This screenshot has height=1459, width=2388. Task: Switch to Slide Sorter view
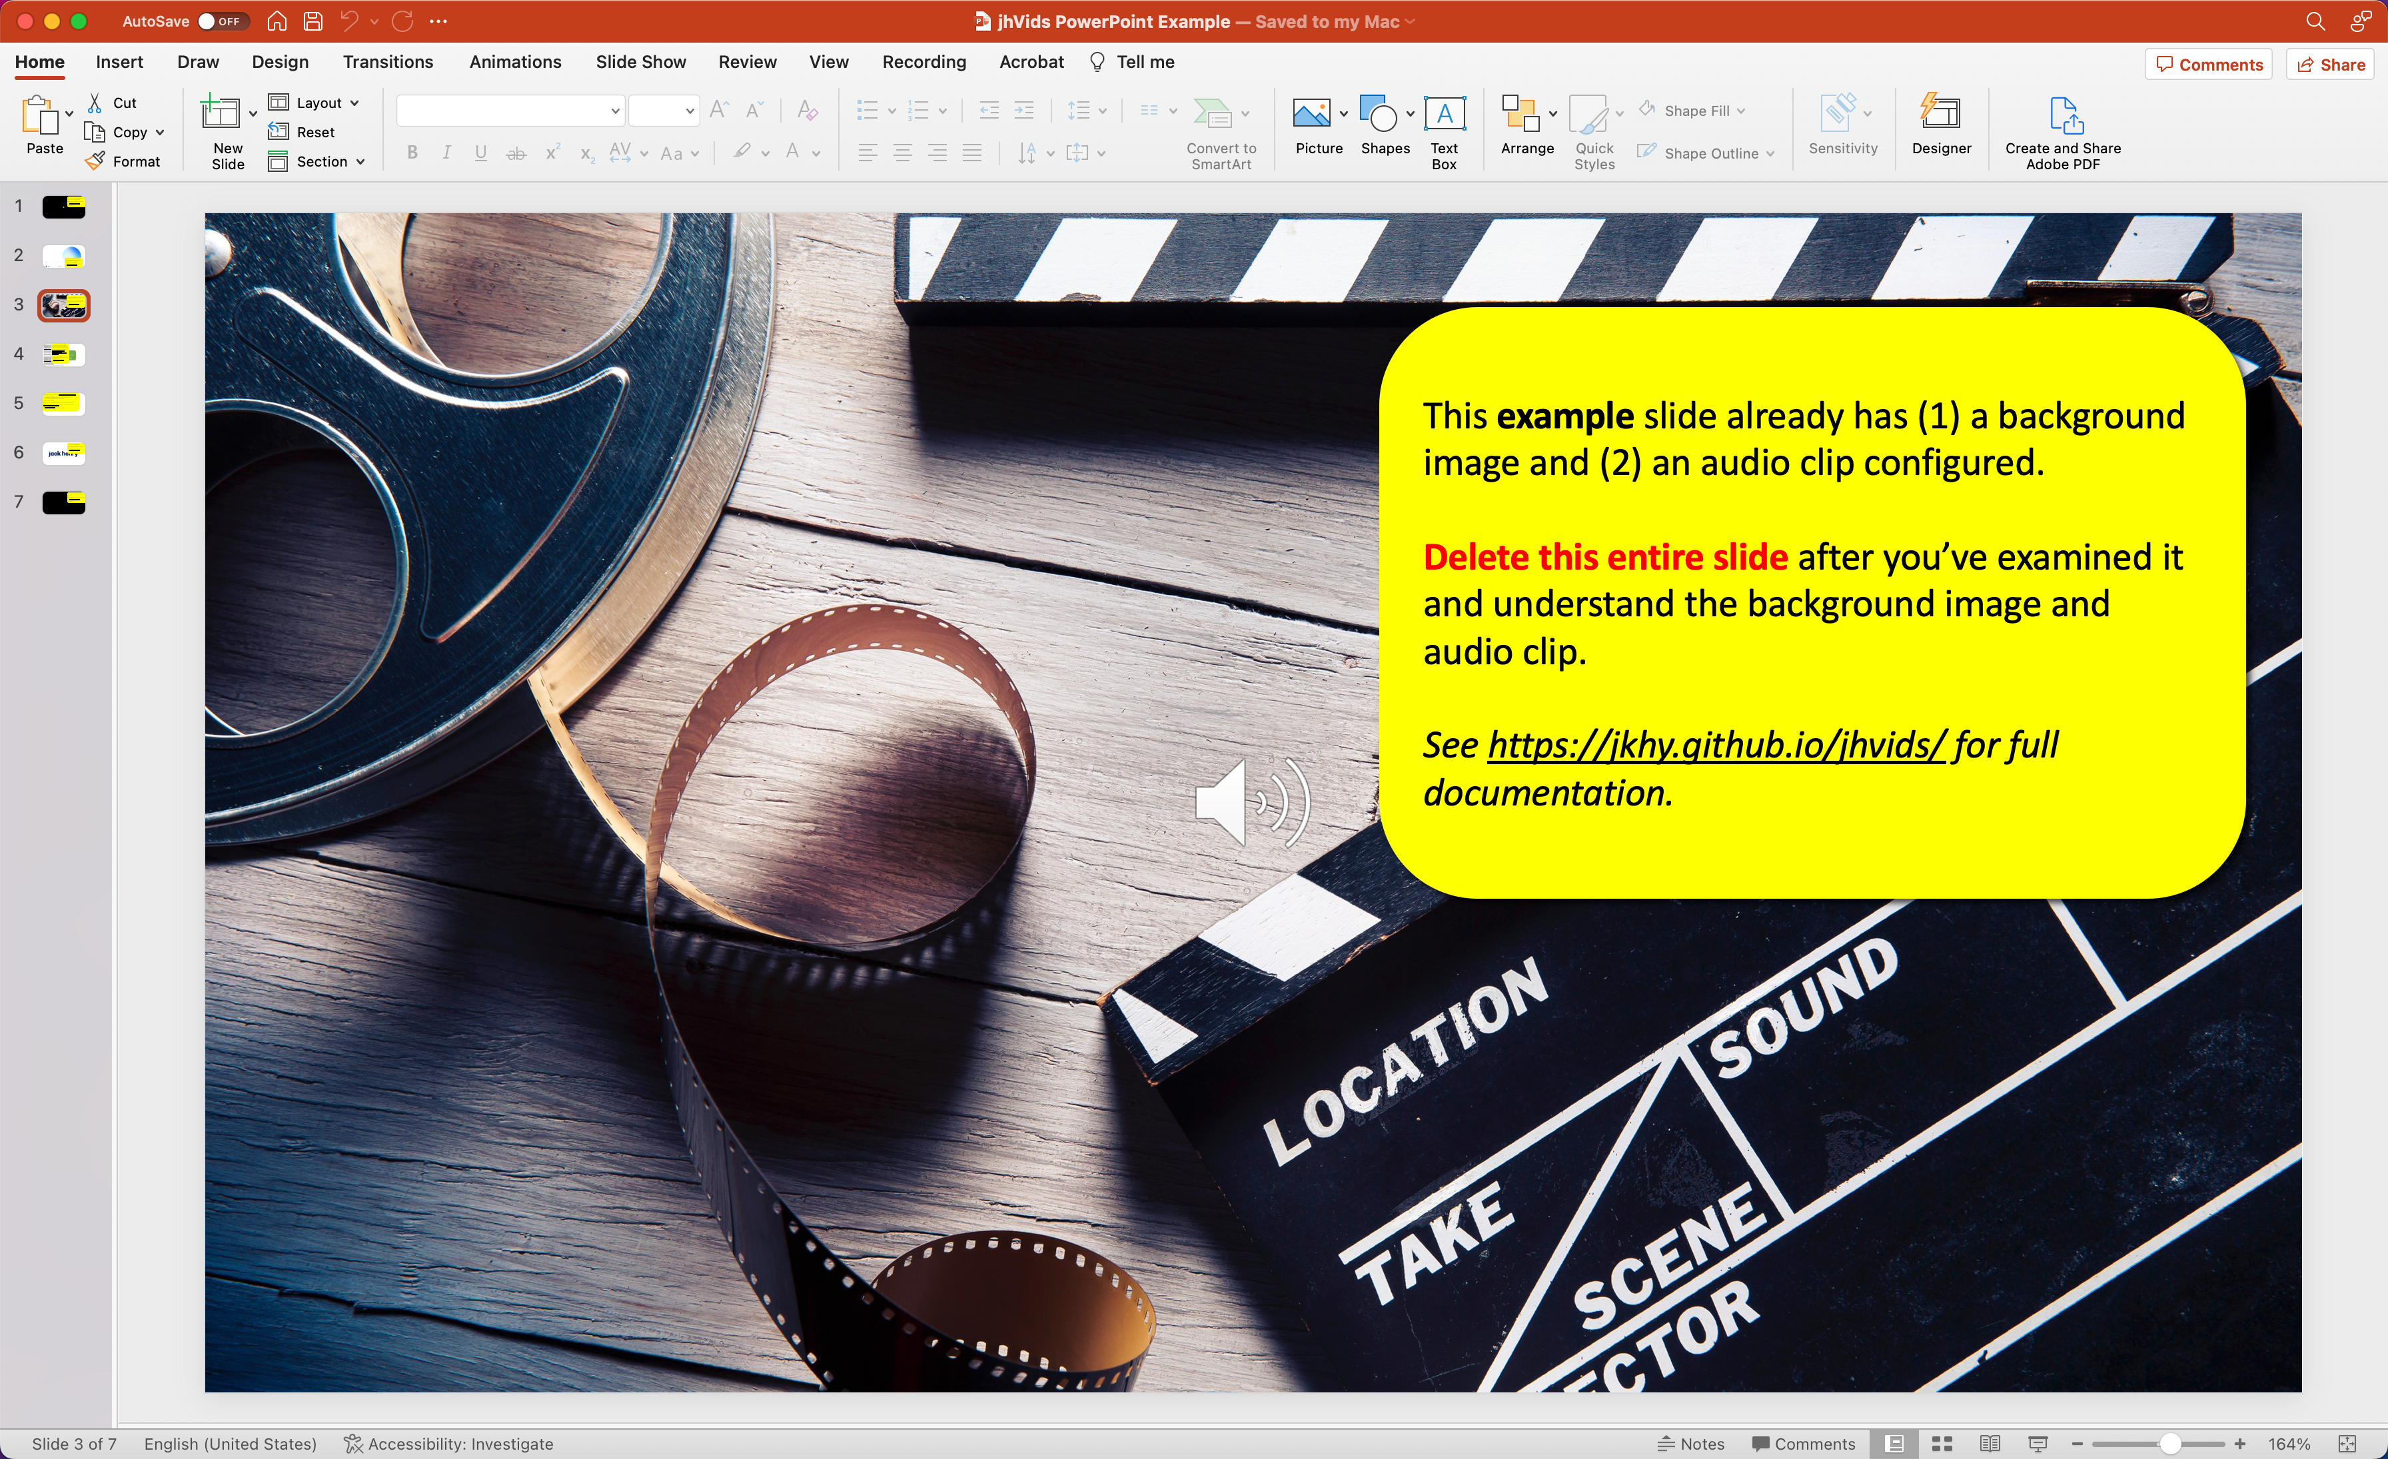[x=1942, y=1444]
